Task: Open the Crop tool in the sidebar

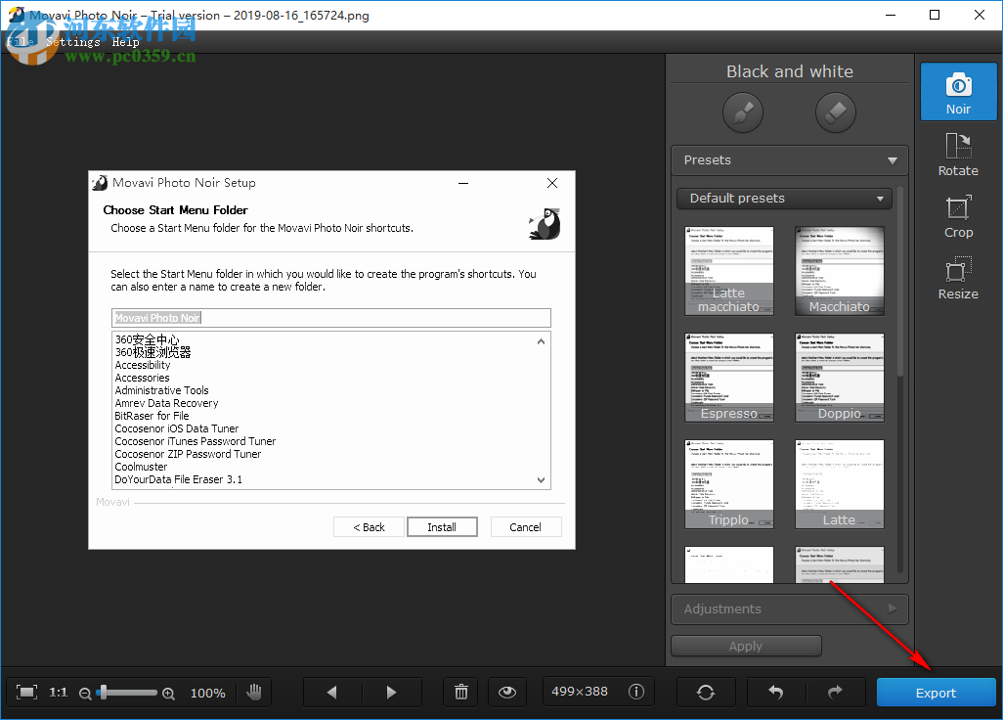Action: pos(958,217)
